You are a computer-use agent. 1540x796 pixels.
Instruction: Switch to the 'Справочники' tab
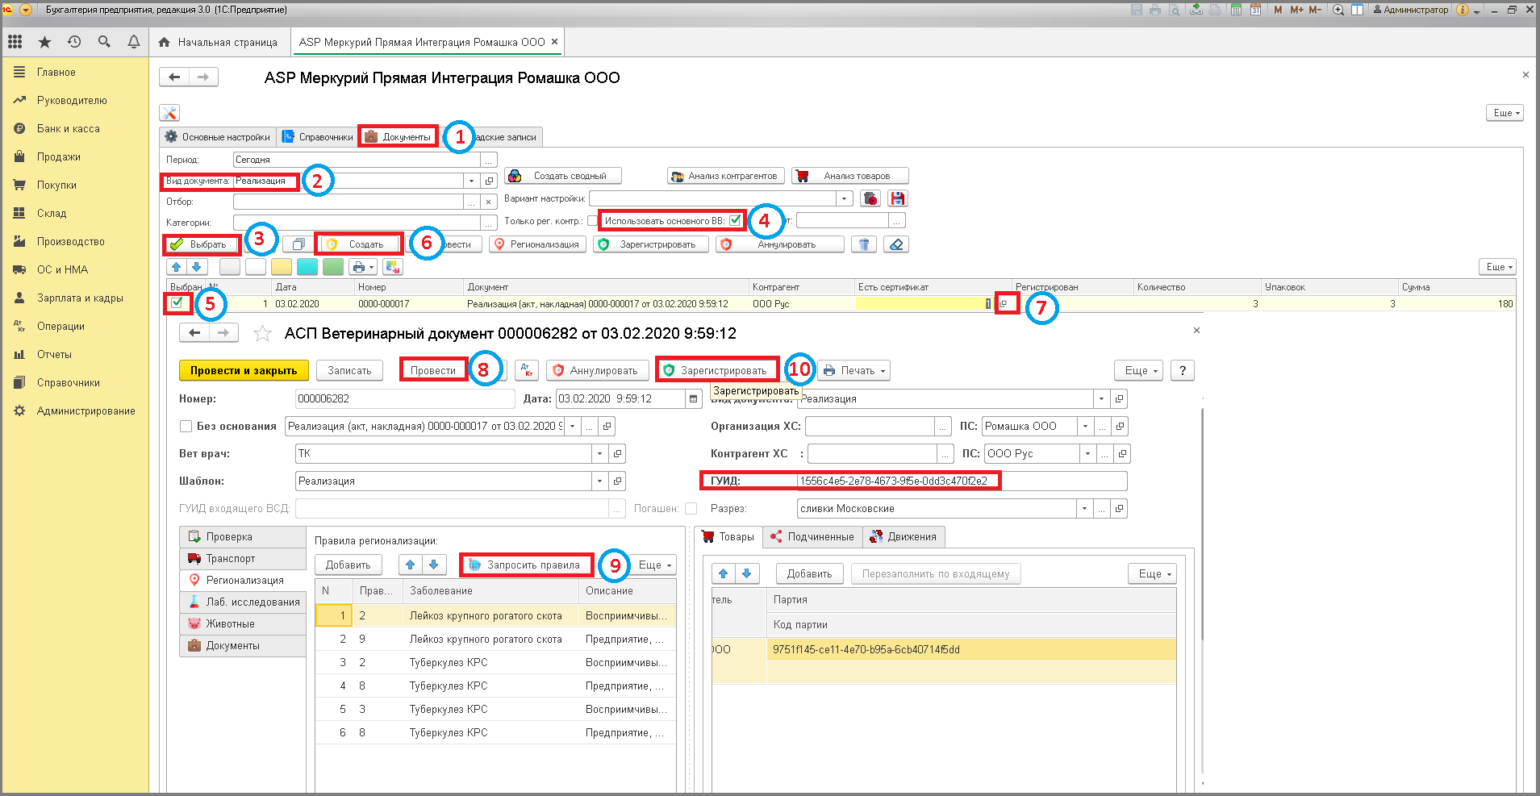[x=318, y=137]
